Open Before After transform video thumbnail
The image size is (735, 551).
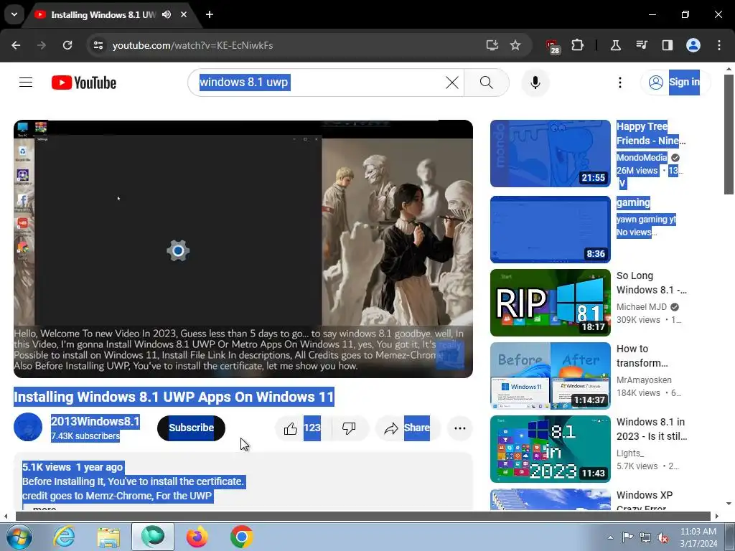(x=551, y=376)
